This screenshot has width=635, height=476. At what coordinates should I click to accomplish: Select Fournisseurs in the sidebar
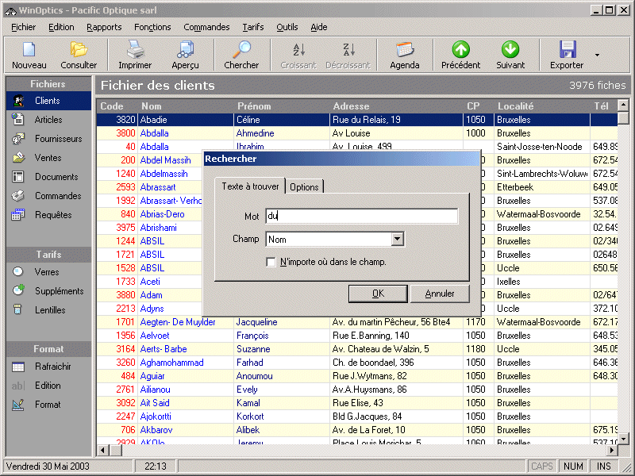point(58,139)
